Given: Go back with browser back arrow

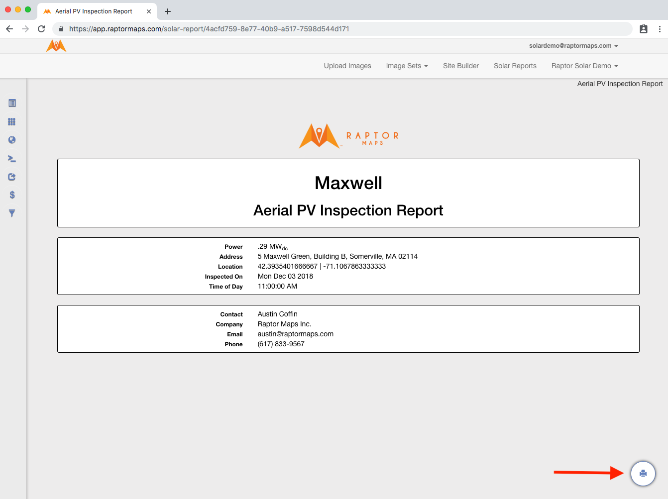Looking at the screenshot, I should 9,29.
